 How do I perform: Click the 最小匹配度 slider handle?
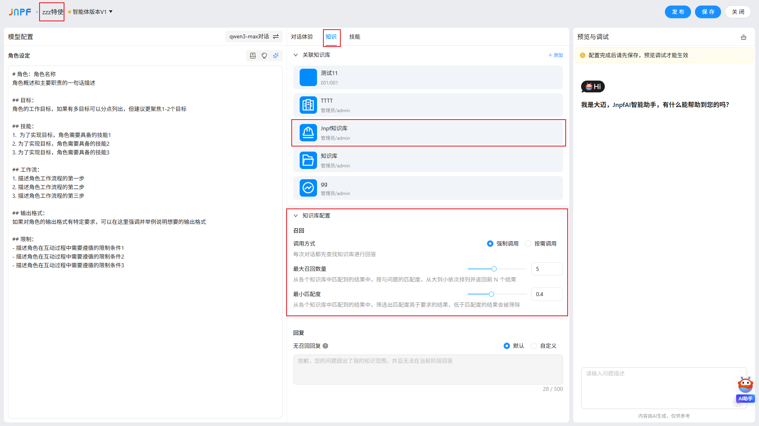491,294
